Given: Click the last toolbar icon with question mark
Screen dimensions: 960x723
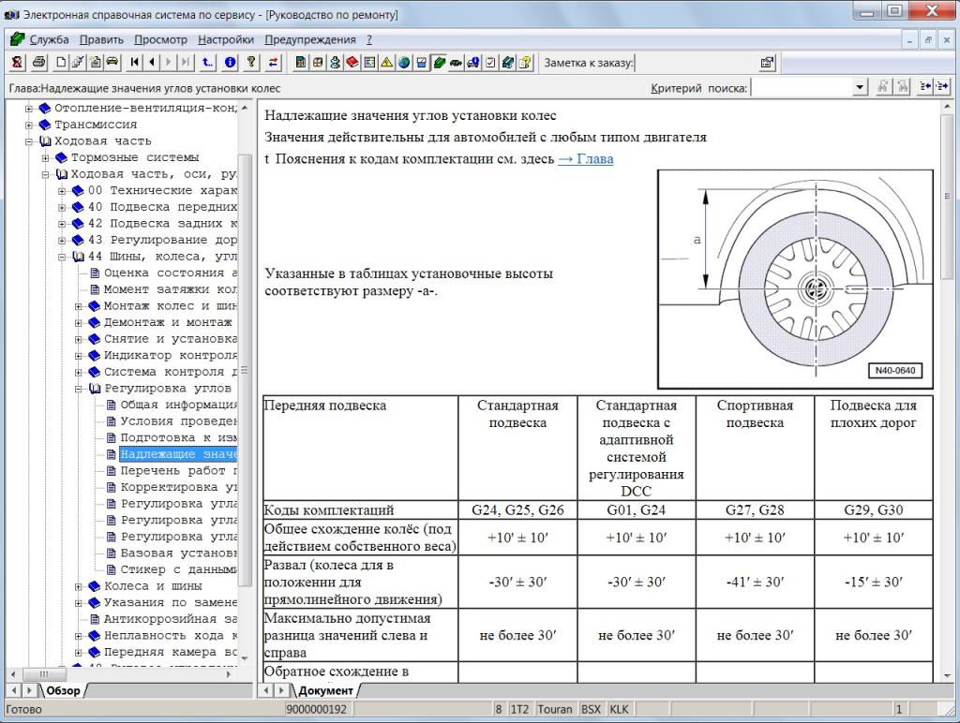Looking at the screenshot, I should [x=525, y=62].
